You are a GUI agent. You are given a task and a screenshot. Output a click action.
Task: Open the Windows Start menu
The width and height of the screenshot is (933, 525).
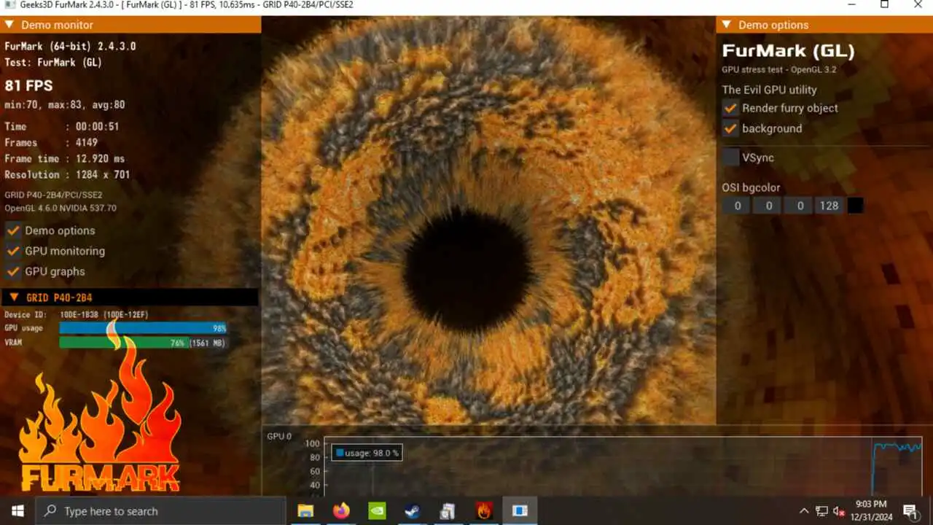click(17, 511)
